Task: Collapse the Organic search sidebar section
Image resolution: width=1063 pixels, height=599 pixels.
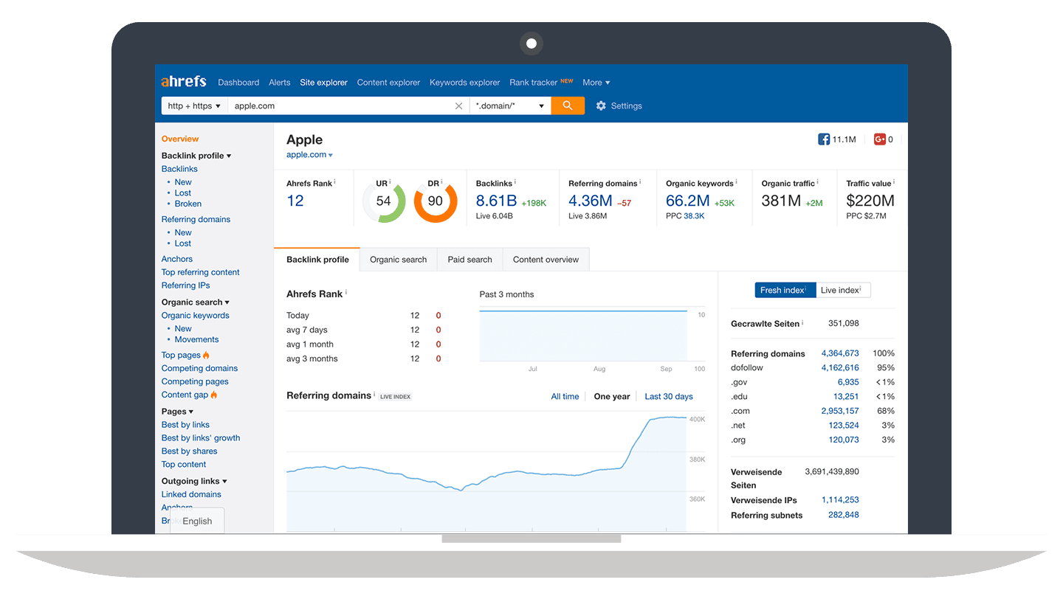Action: point(196,302)
